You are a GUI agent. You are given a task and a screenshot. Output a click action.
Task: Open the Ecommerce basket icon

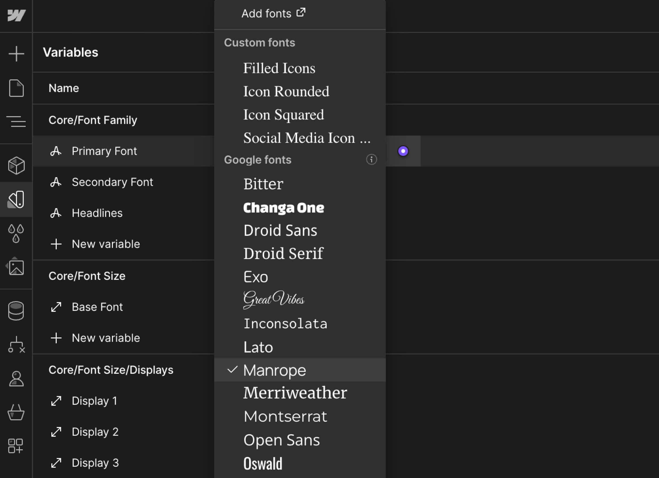tap(16, 412)
